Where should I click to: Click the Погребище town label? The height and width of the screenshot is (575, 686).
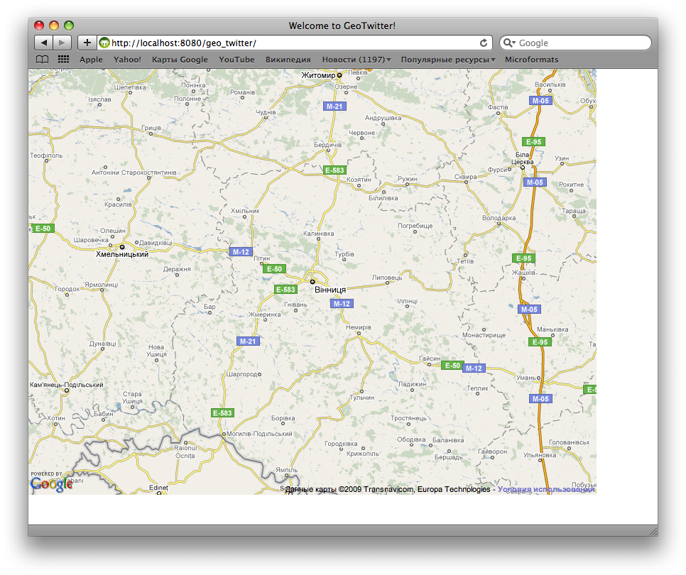(415, 226)
